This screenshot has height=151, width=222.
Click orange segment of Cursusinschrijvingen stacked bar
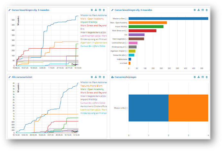(x=188, y=108)
